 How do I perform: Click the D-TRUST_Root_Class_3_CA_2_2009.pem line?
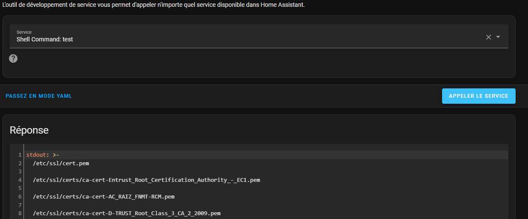127,213
